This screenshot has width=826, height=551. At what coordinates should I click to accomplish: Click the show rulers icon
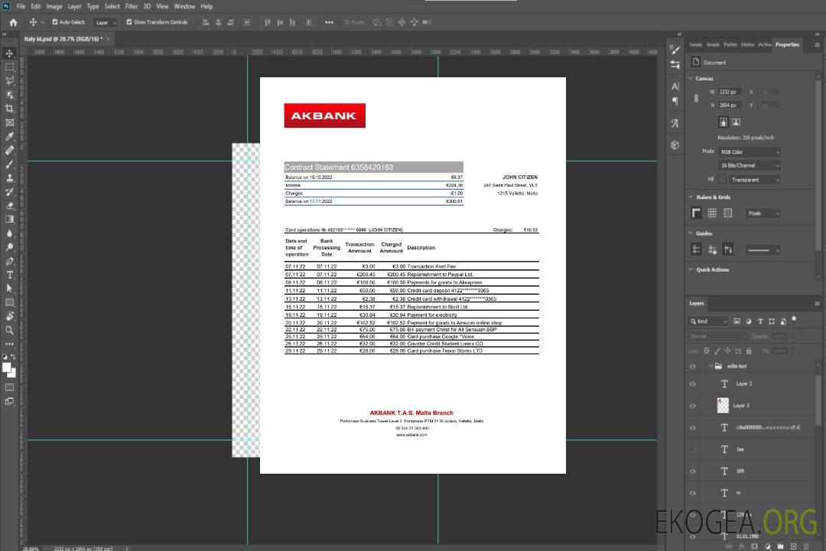pyautogui.click(x=697, y=213)
